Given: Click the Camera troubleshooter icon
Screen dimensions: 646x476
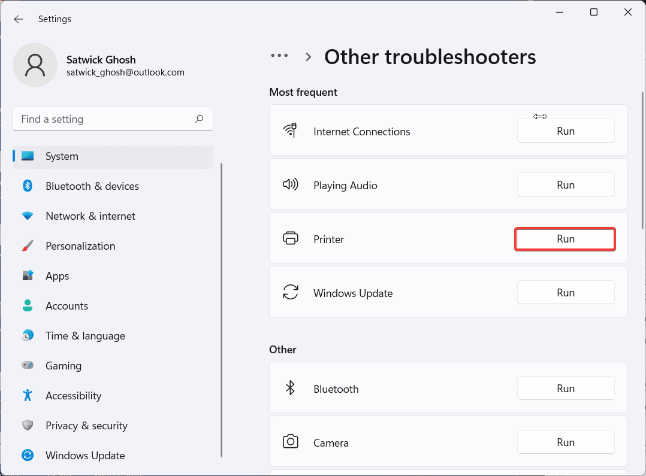Looking at the screenshot, I should tap(291, 441).
